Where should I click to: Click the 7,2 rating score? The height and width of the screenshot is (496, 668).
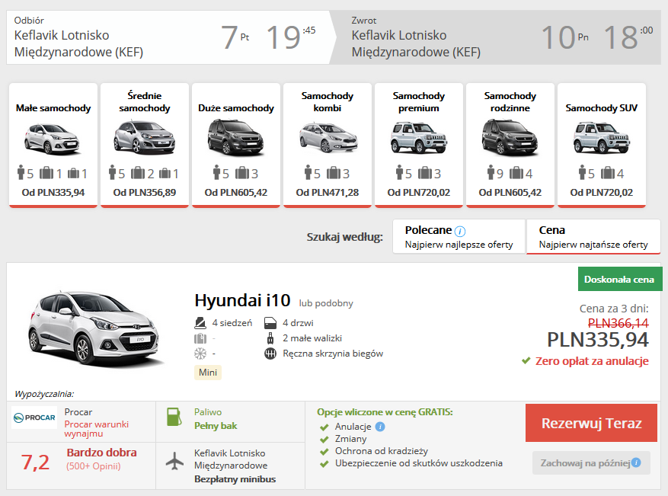(x=35, y=462)
